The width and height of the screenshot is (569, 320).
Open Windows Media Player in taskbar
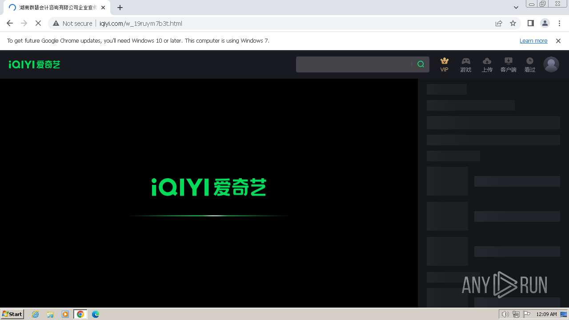(x=65, y=314)
